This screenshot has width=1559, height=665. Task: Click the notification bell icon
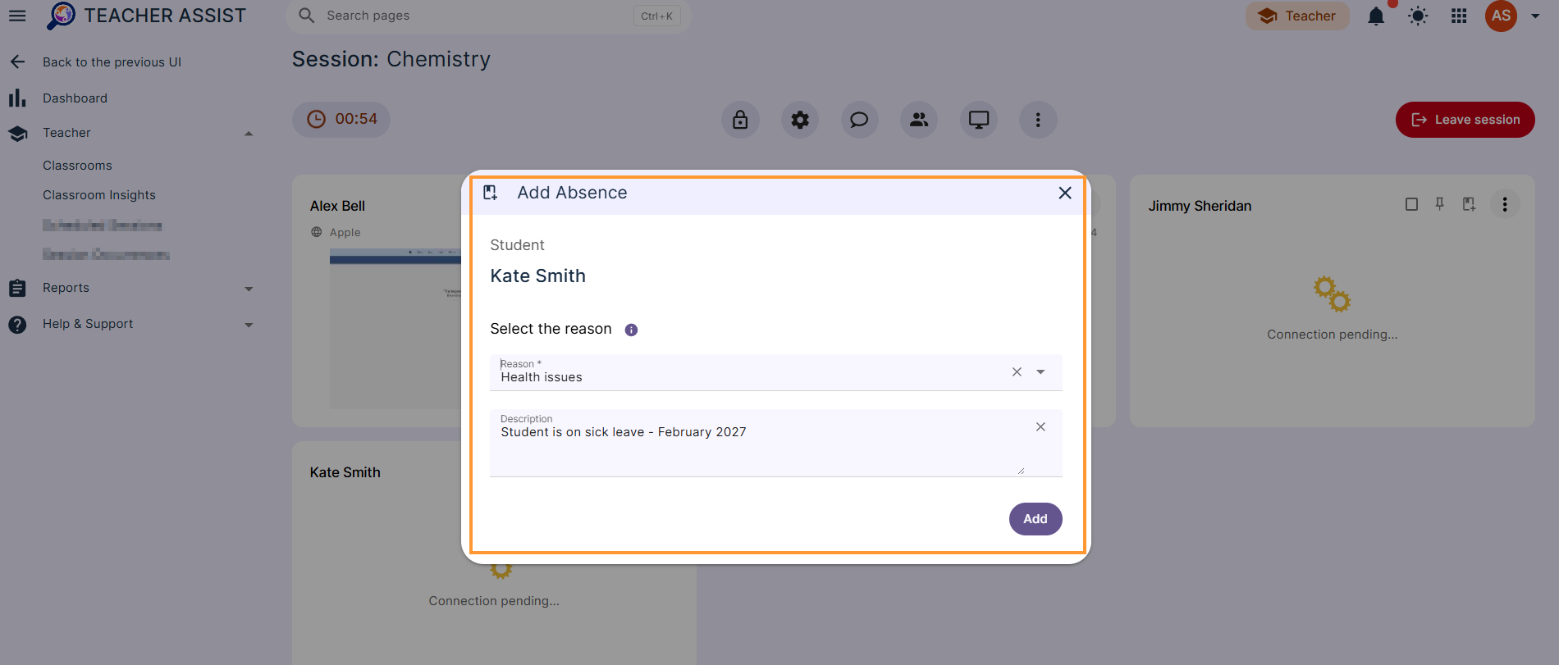point(1376,16)
